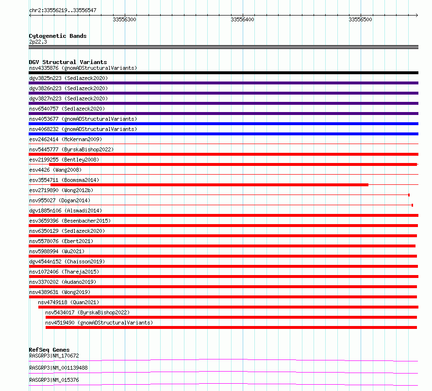Click the thick red bar of esv3554711
432x391 pixels.
pyautogui.click(x=209, y=185)
